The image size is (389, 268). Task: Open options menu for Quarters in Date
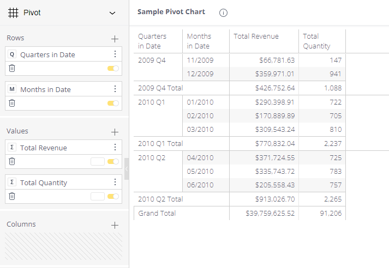tap(115, 54)
